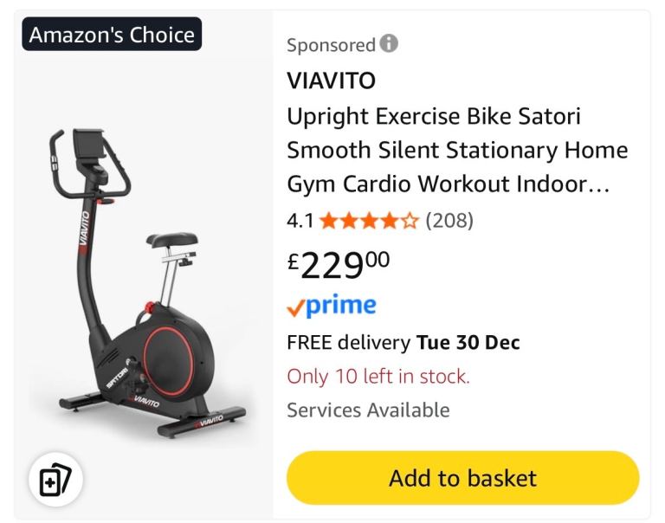Open the Sponsored info icon
This screenshot has height=523, width=665.
[389, 43]
